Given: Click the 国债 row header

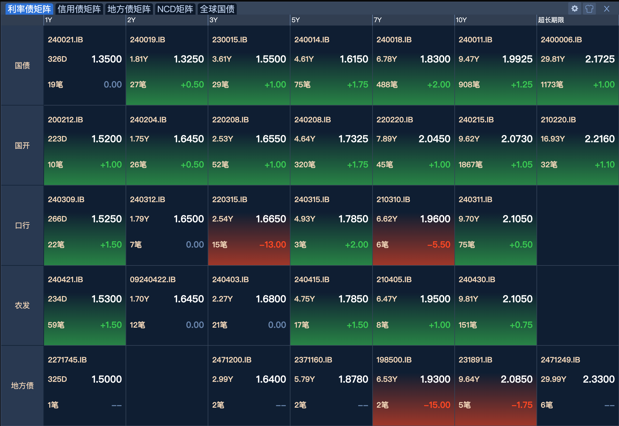Looking at the screenshot, I should coord(22,65).
